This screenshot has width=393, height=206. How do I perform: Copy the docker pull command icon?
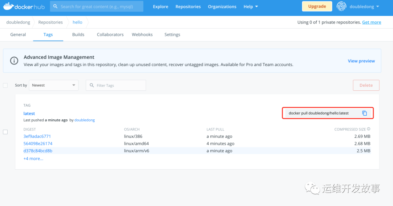click(364, 113)
